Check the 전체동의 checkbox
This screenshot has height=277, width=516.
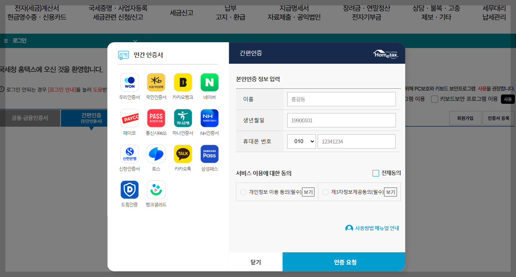[376, 173]
